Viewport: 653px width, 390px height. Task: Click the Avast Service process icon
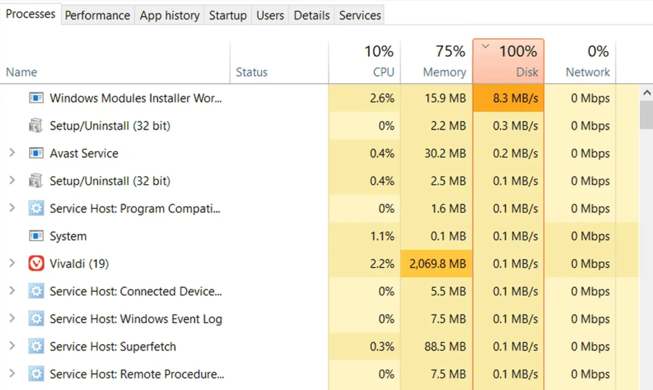pyautogui.click(x=36, y=154)
